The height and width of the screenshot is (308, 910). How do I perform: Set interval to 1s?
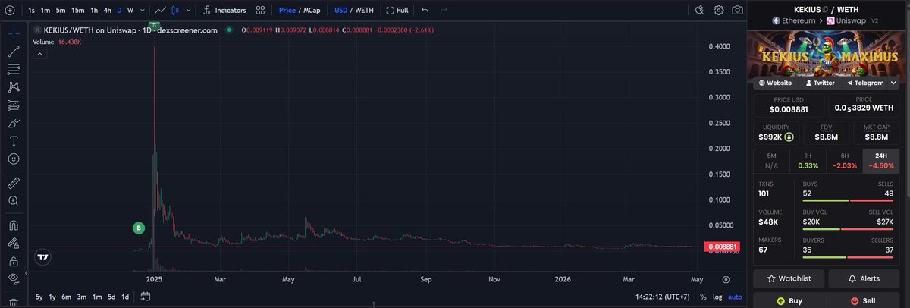coord(31,11)
